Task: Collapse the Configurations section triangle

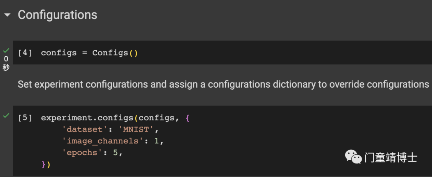Action: coord(7,16)
